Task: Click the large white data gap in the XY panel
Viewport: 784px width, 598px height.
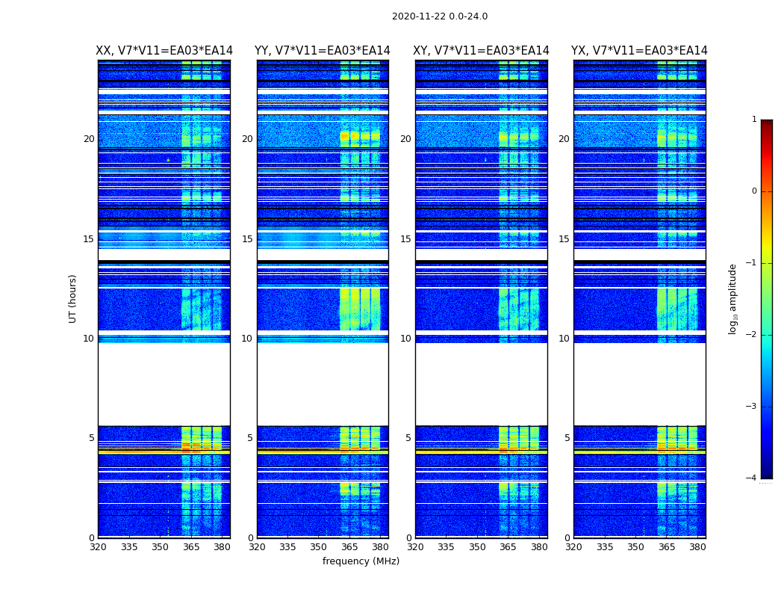Action: point(481,384)
